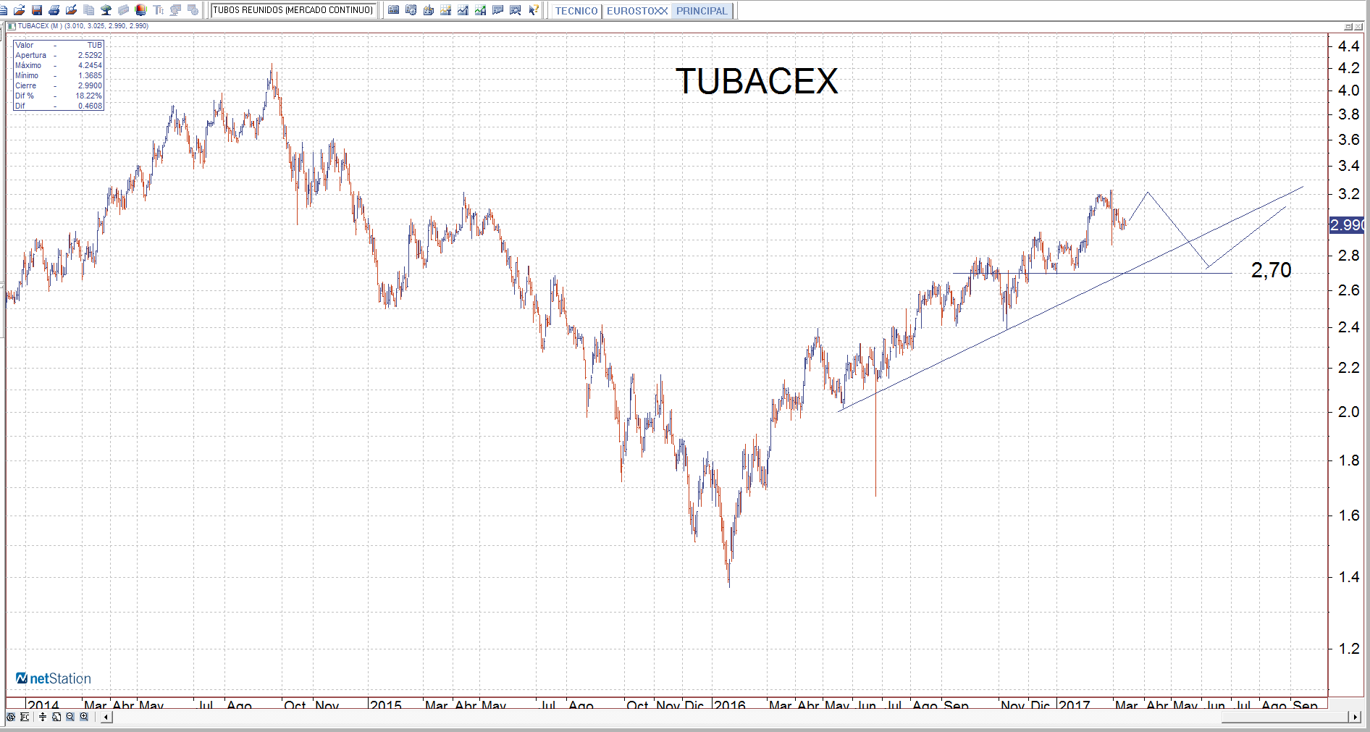Screen dimensions: 1370x732
Task: Click the netStation logo
Action: pyautogui.click(x=54, y=678)
